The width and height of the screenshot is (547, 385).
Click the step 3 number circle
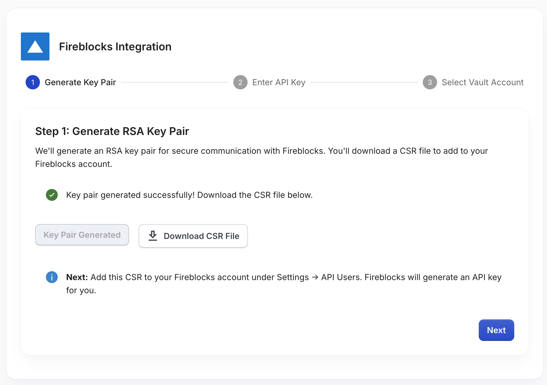click(x=430, y=82)
